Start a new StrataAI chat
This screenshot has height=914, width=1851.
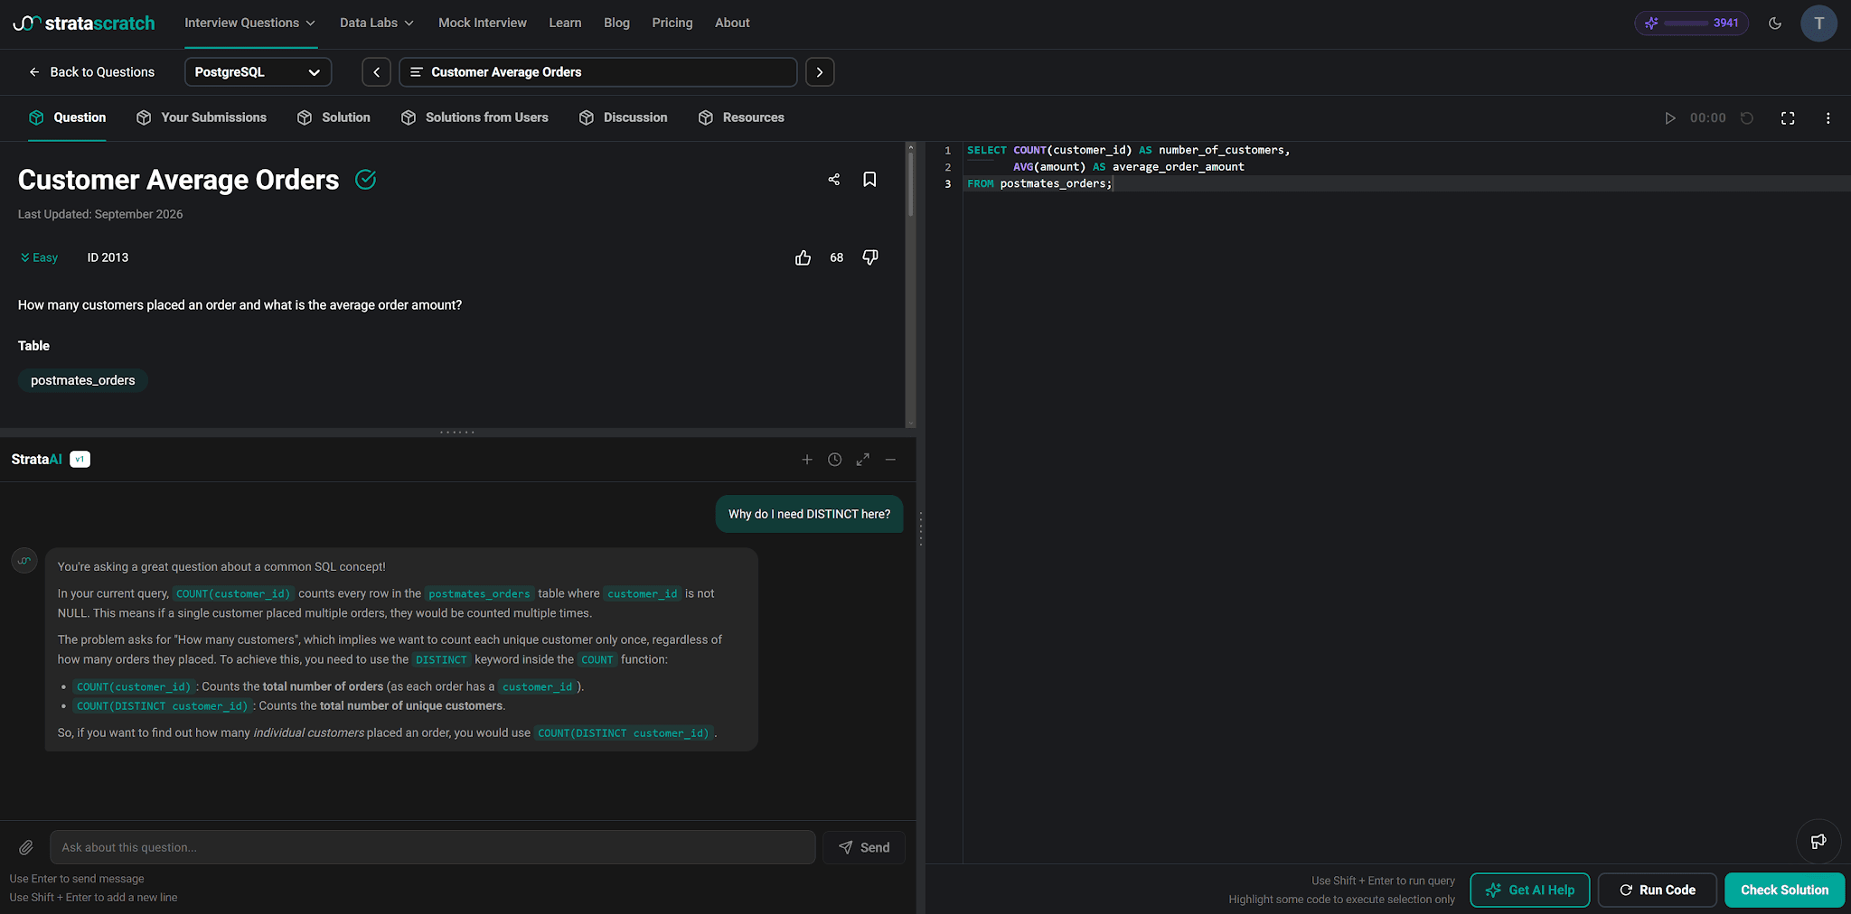tap(807, 460)
